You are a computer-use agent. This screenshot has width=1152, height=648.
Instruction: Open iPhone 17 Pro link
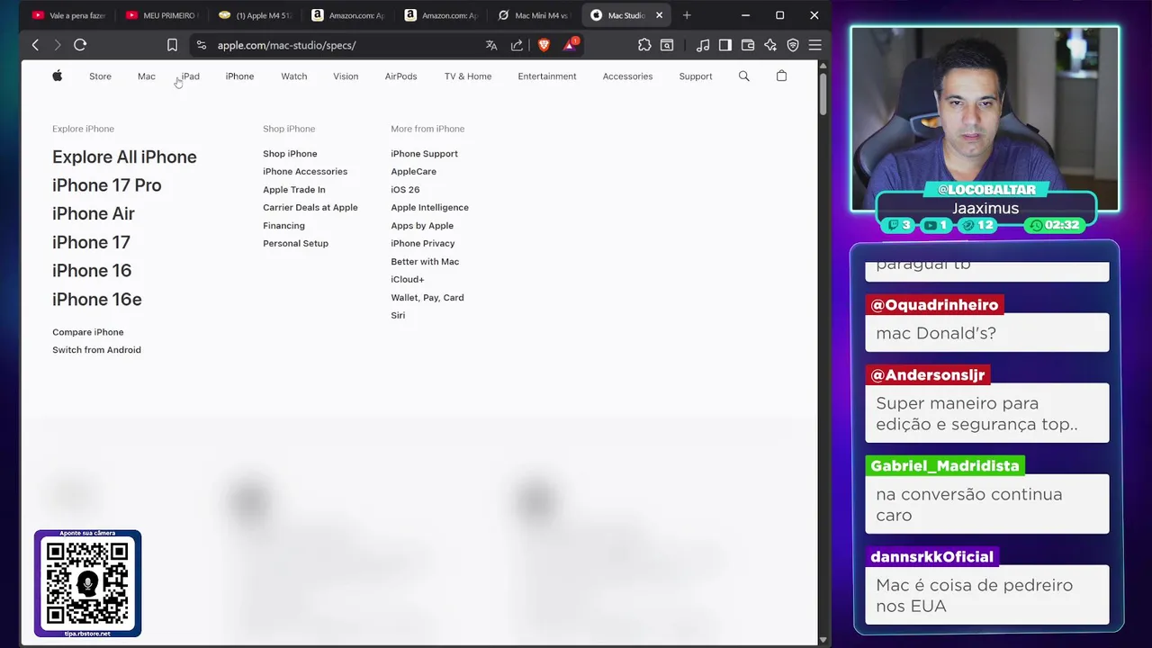(106, 185)
